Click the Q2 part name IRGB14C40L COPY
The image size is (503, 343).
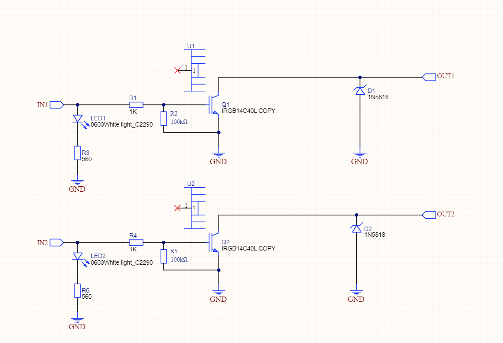[x=248, y=248]
